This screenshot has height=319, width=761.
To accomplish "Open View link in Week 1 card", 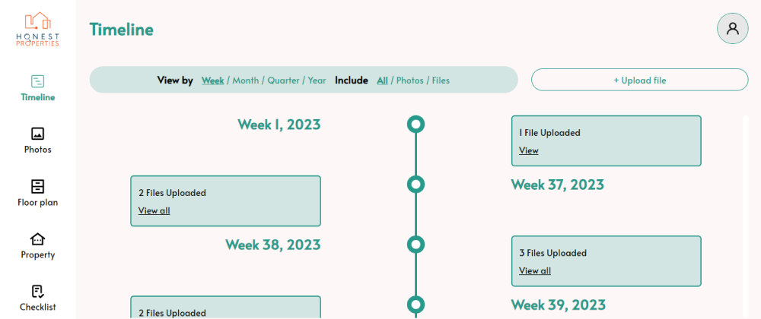I will point(529,150).
